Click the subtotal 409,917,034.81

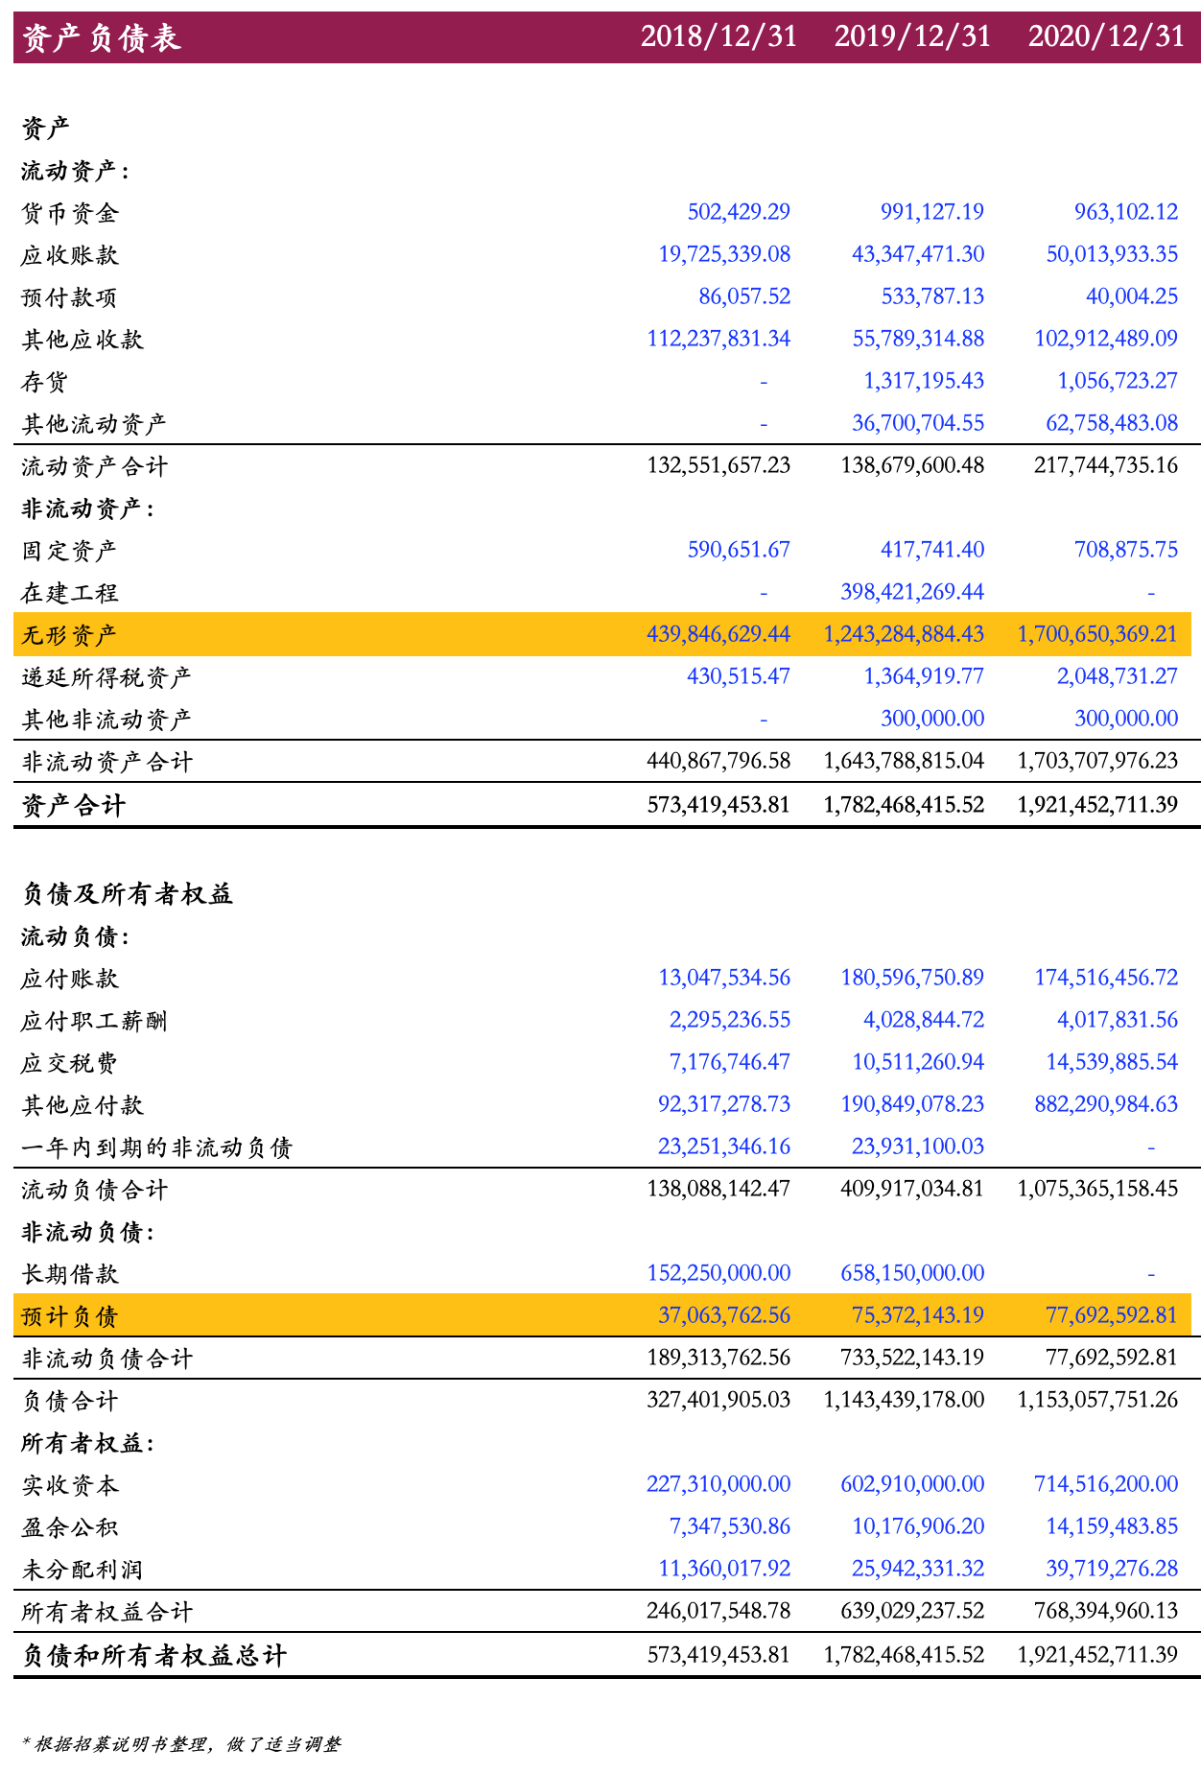coord(912,1189)
